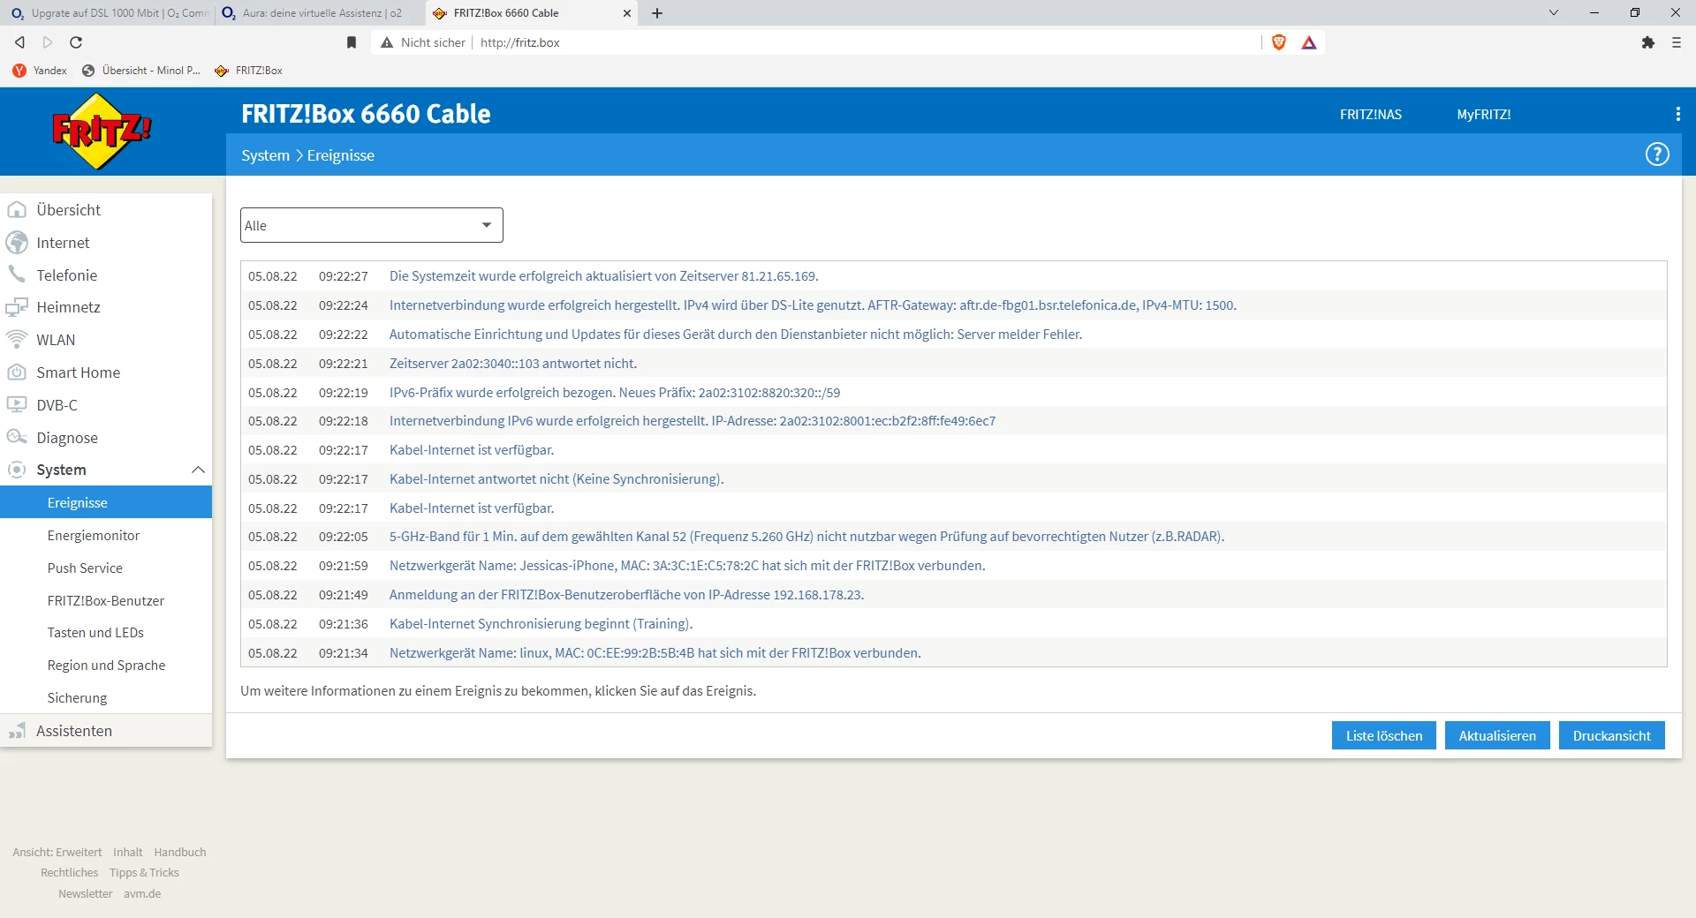Click the Übersicht home icon
Image resolution: width=1696 pixels, height=918 pixels.
(17, 210)
